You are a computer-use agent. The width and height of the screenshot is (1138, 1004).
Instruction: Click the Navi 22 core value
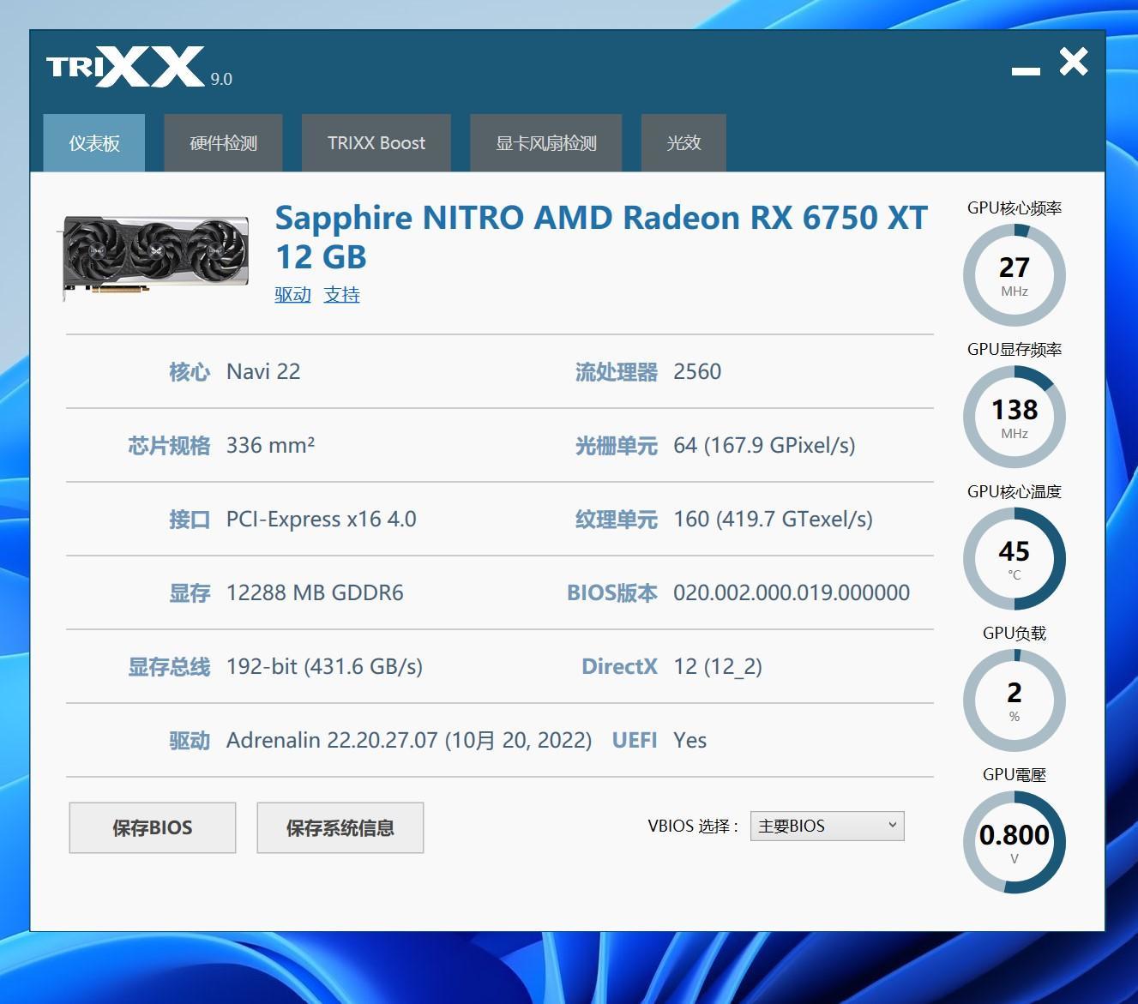(263, 371)
